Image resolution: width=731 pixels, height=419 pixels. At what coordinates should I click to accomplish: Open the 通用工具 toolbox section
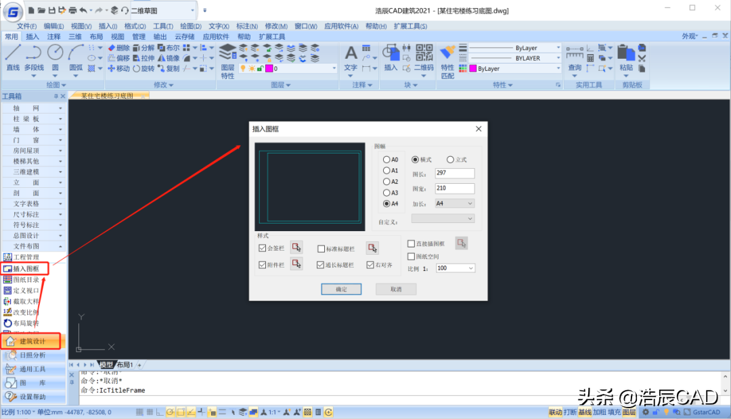click(x=32, y=369)
